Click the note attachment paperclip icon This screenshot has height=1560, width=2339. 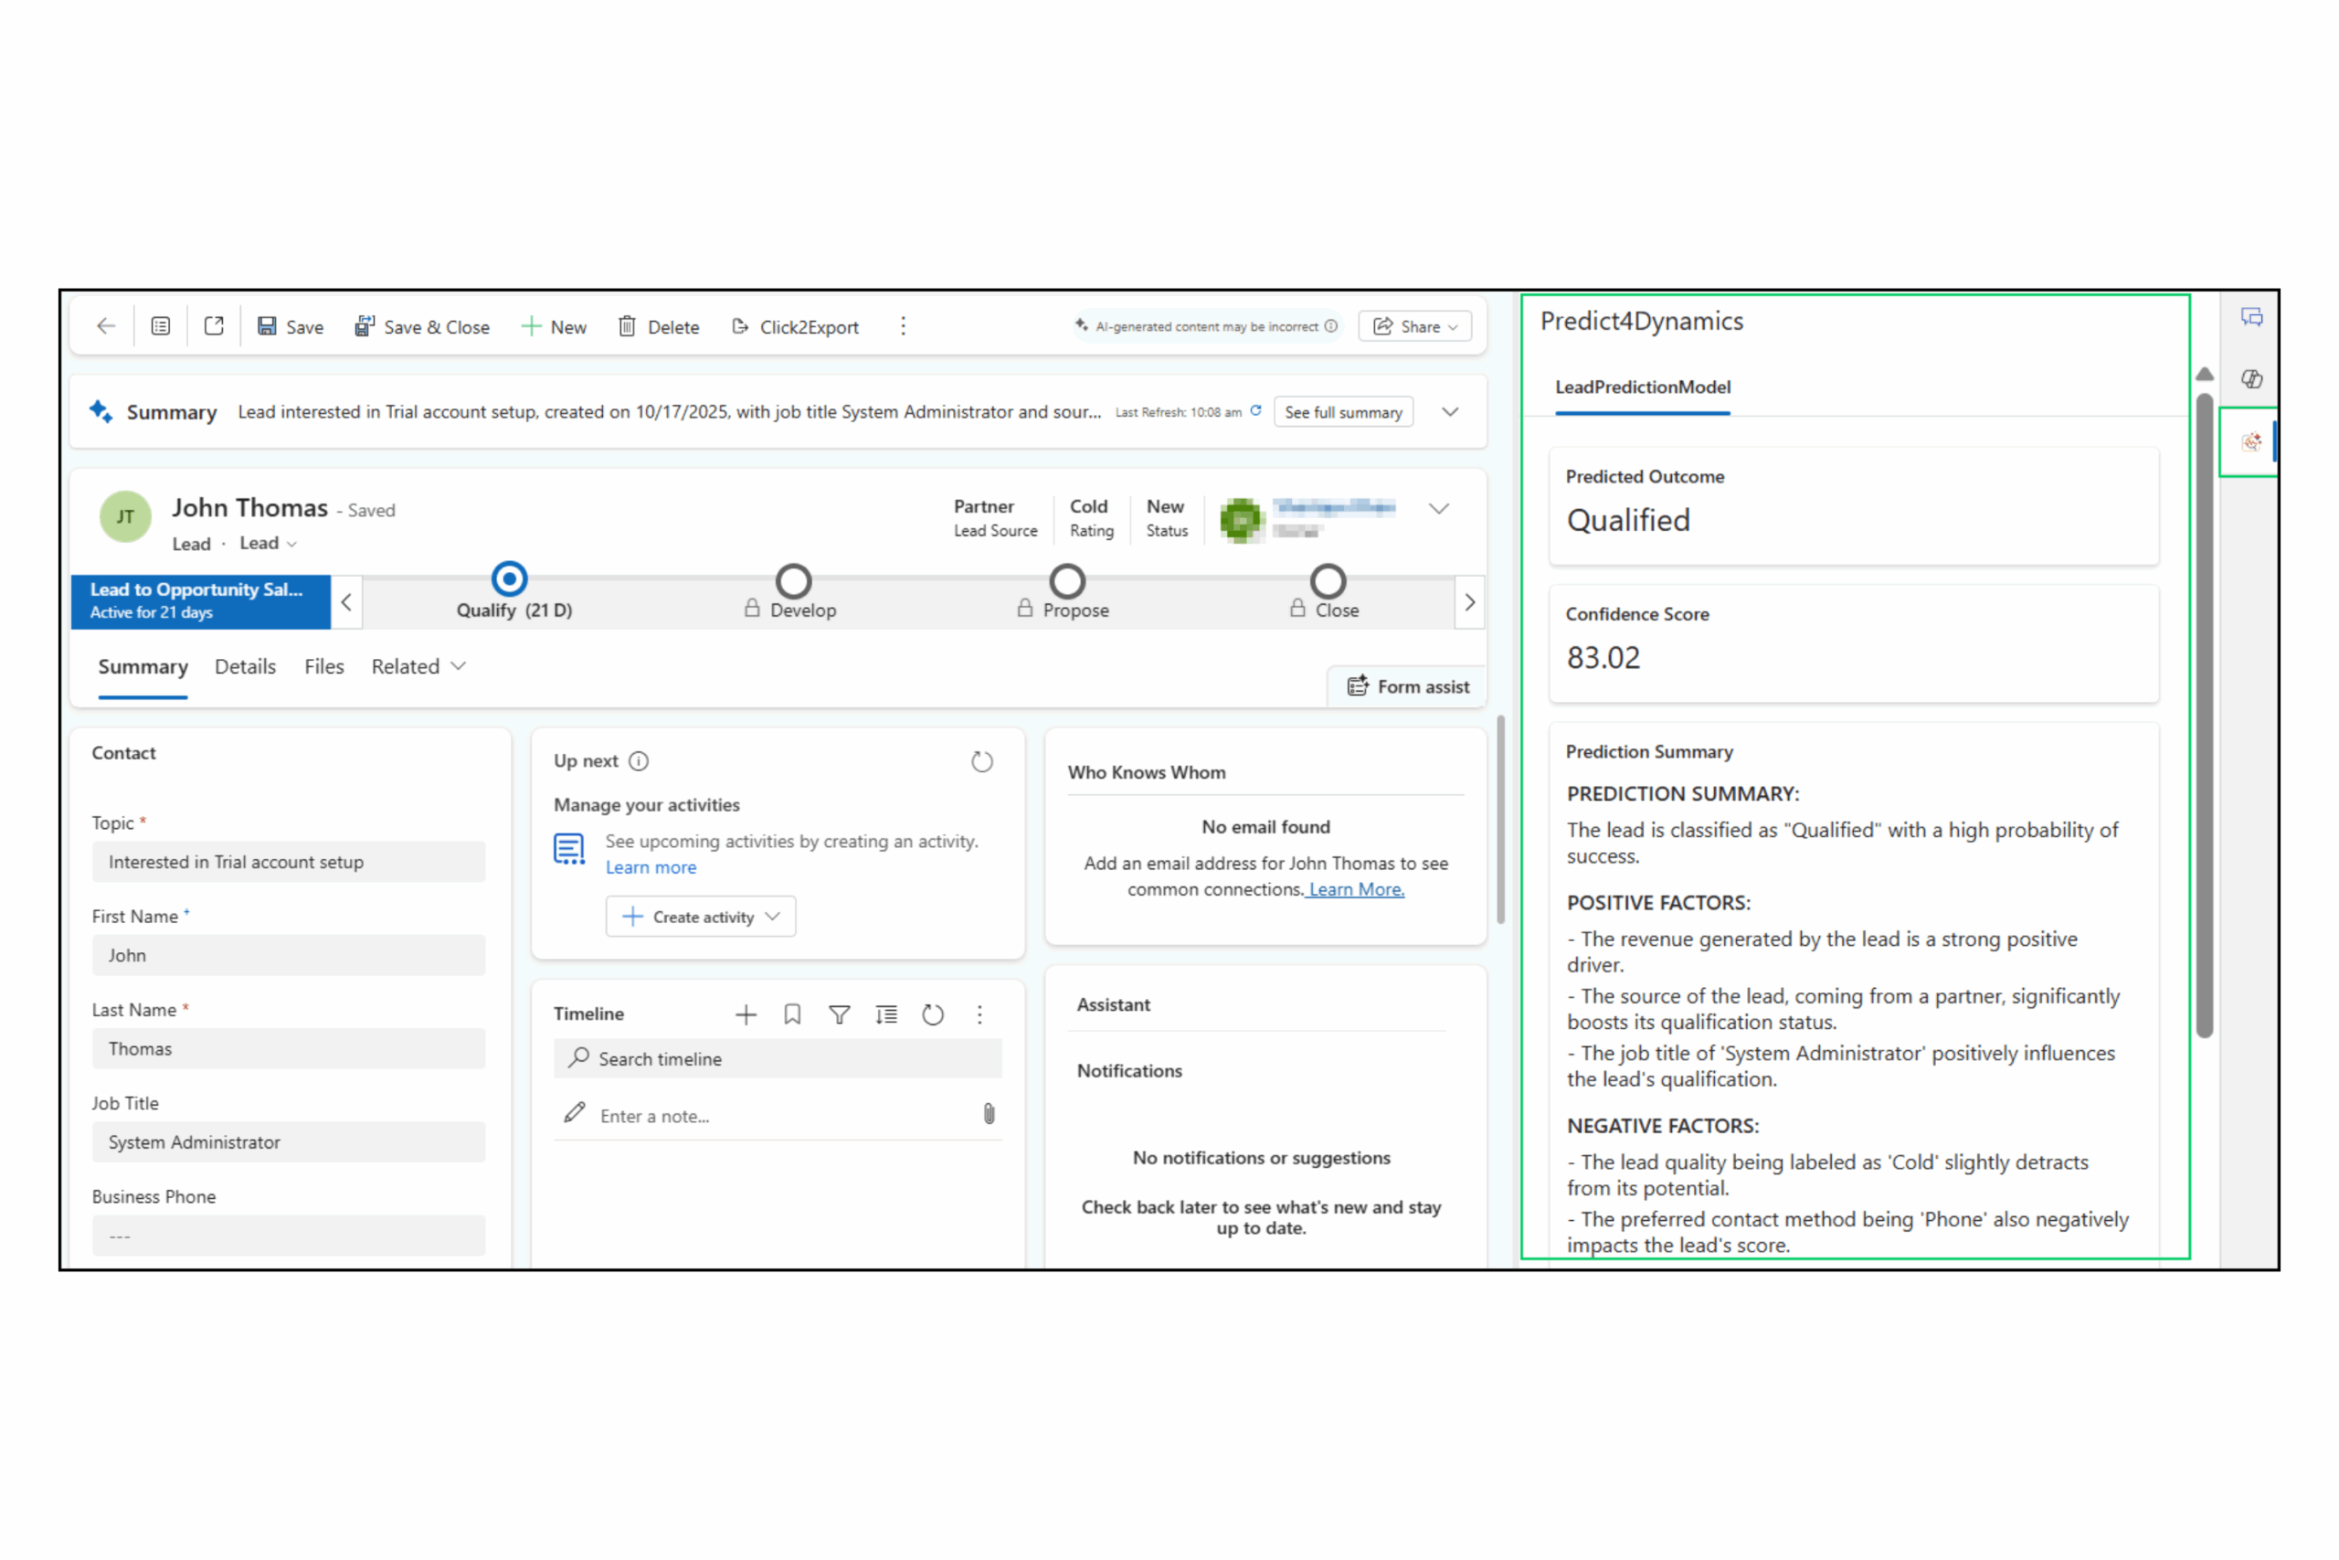[989, 1114]
